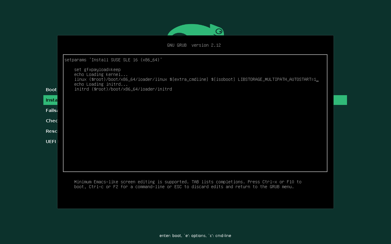Choose the UEFI menu entry
Image resolution: width=391 pixels, height=244 pixels.
point(51,142)
